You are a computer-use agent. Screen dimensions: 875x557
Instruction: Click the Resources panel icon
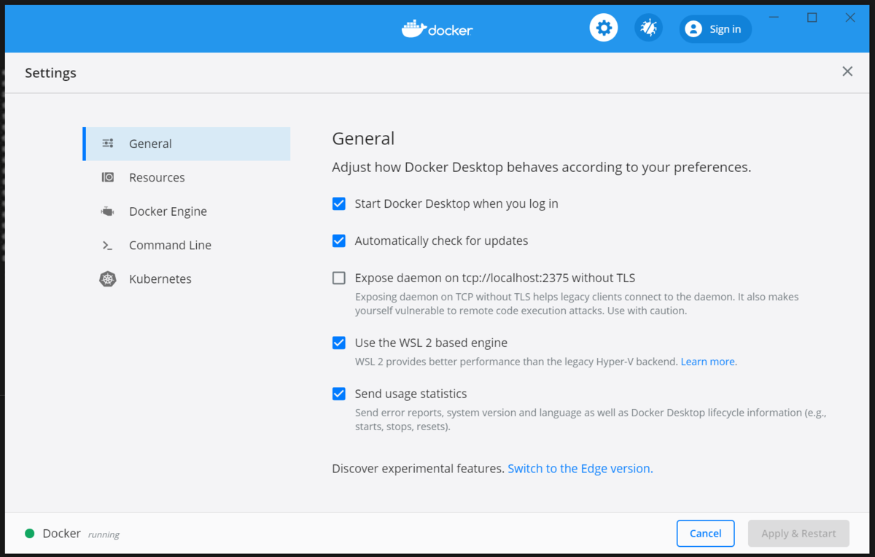[x=108, y=177]
